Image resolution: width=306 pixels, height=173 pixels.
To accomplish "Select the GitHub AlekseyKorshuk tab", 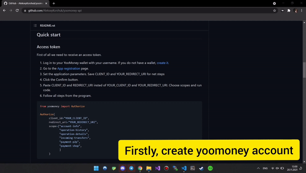I will pyautogui.click(x=26, y=3).
